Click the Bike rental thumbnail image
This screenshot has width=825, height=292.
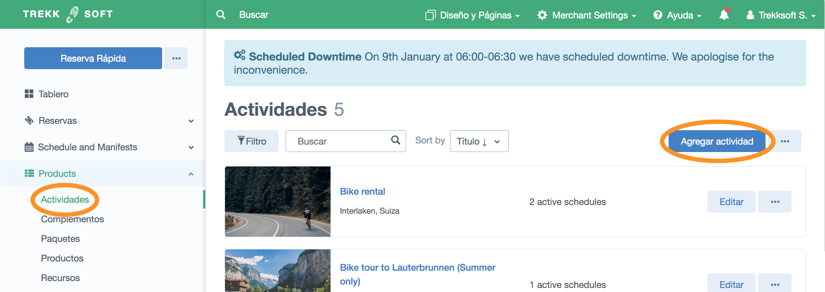point(278,202)
